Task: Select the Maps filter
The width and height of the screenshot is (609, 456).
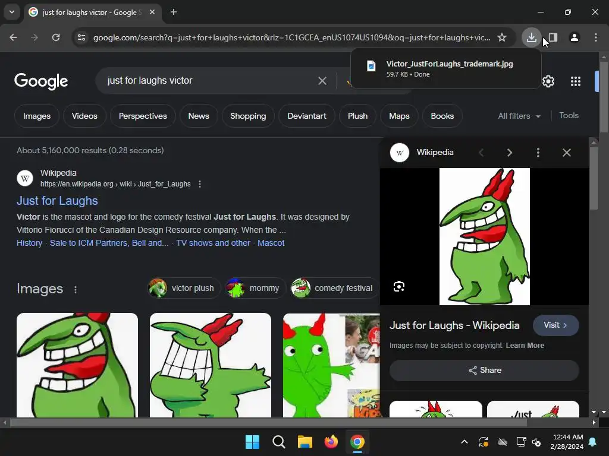Action: [x=399, y=116]
